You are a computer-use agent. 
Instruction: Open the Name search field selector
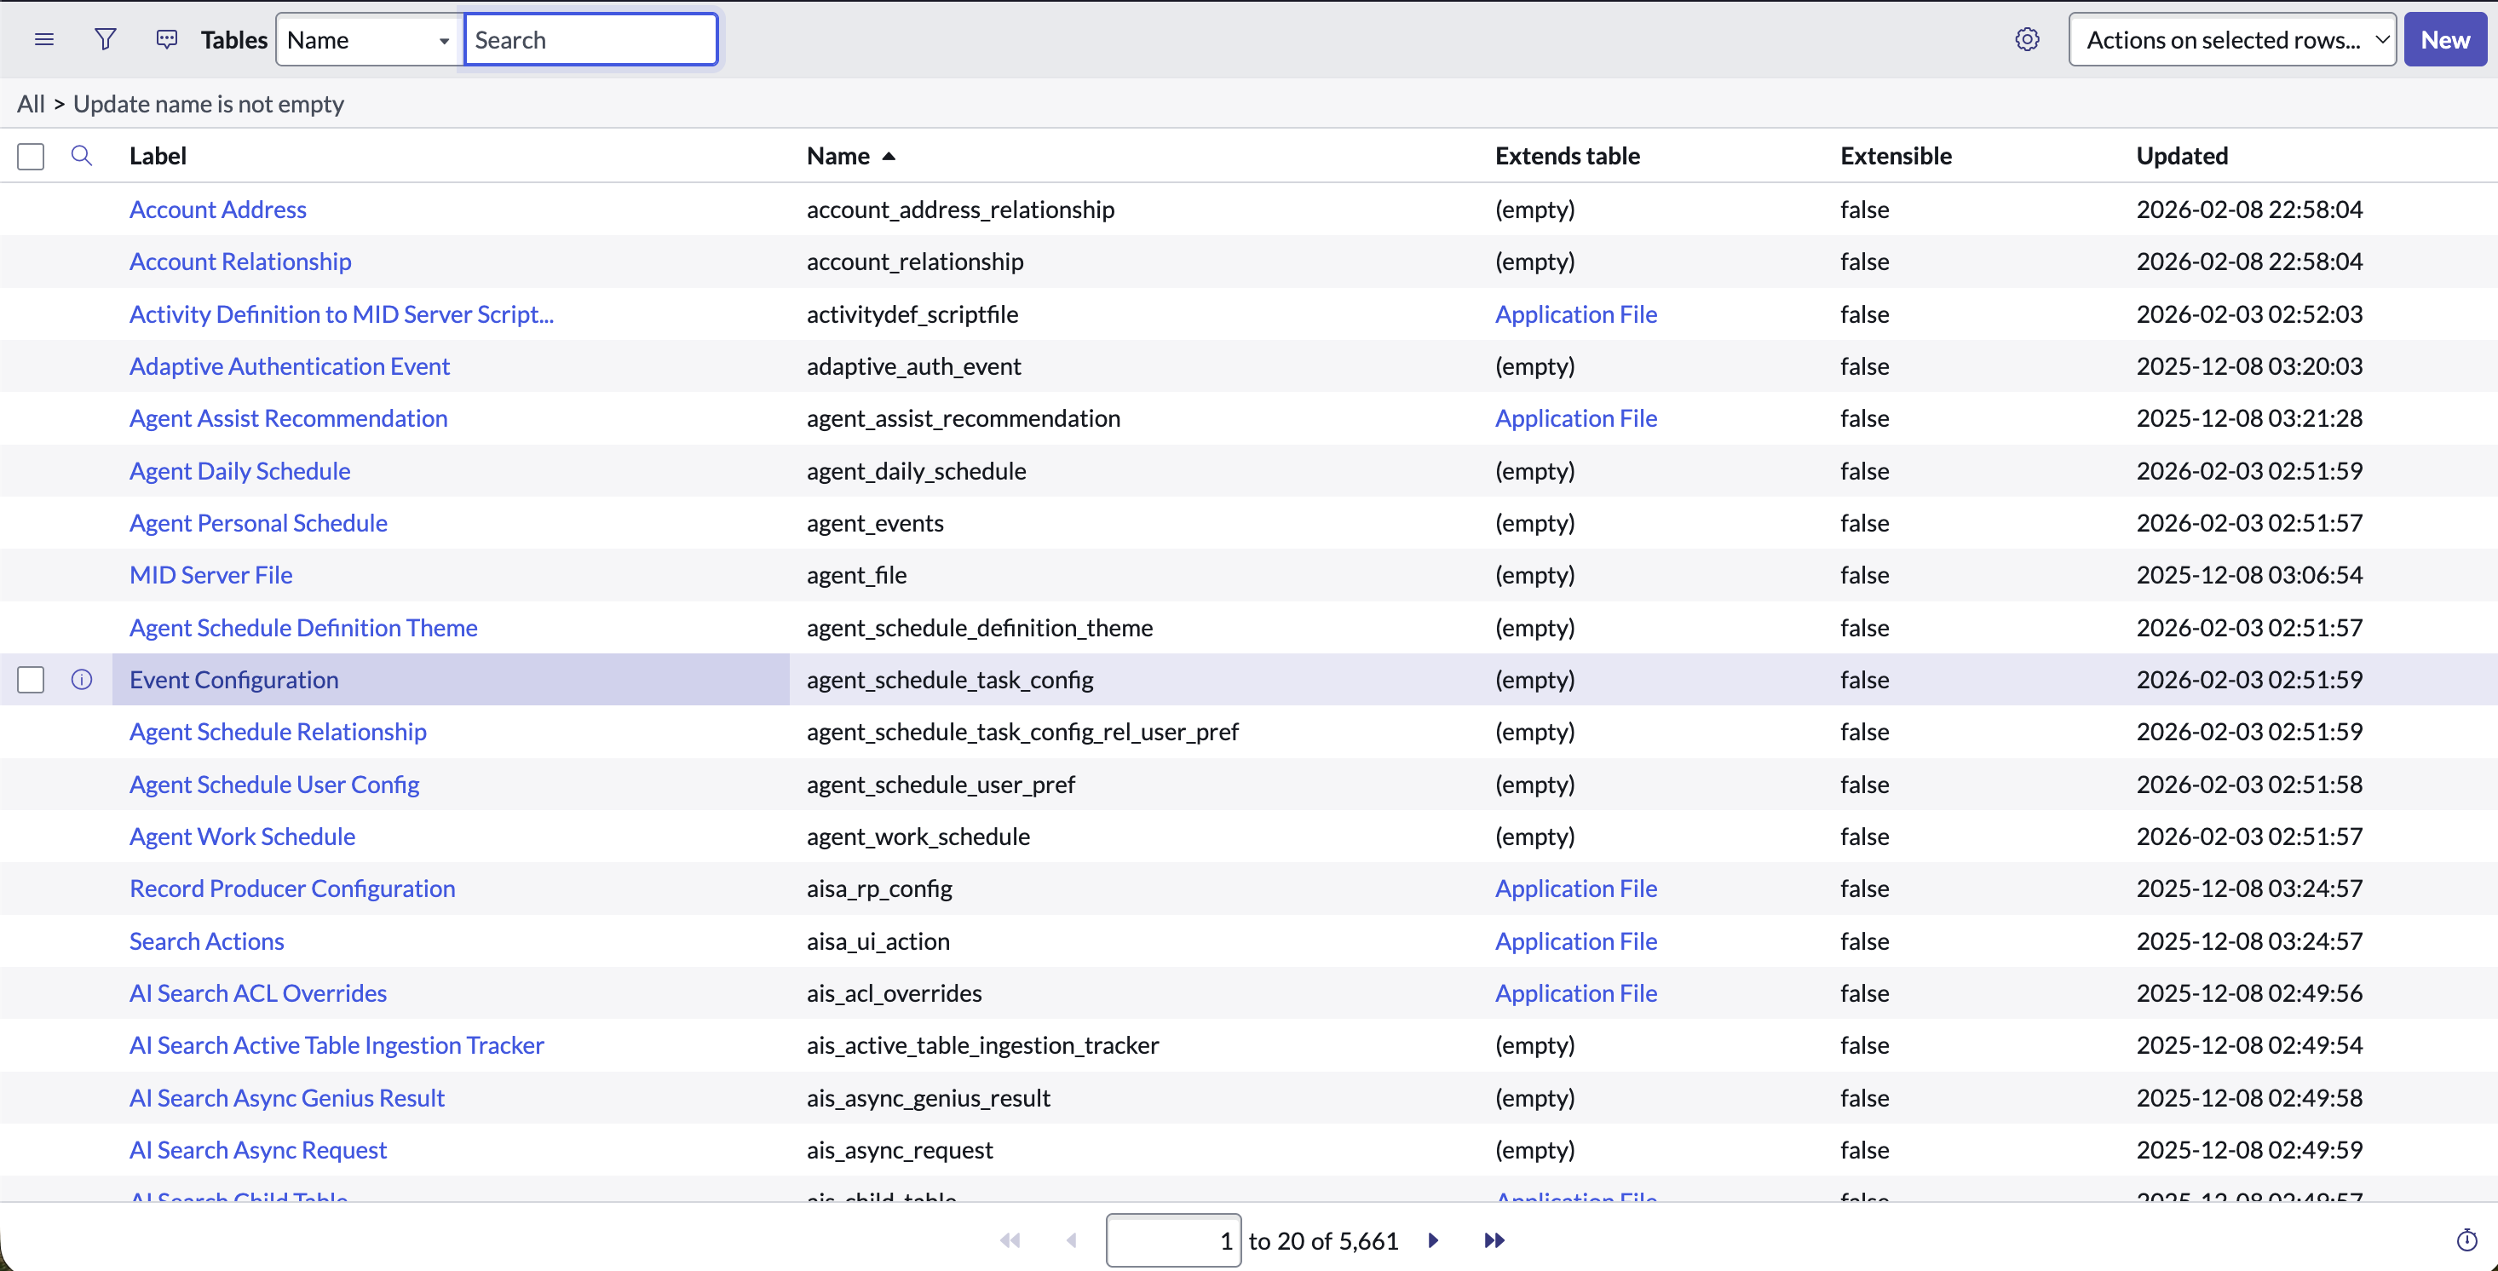[x=367, y=39]
